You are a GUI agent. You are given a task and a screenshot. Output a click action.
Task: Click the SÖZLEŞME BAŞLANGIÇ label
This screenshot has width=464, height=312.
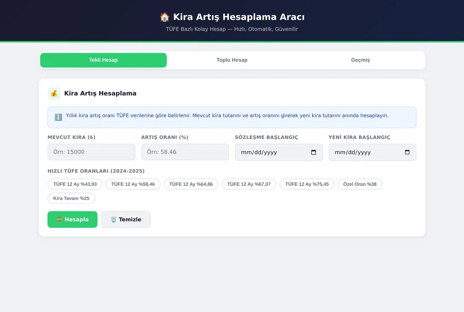(x=266, y=137)
